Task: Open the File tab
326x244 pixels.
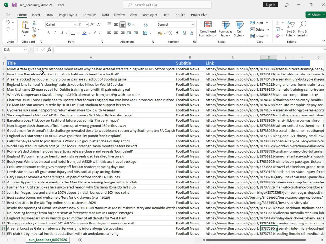Action: coord(8,15)
